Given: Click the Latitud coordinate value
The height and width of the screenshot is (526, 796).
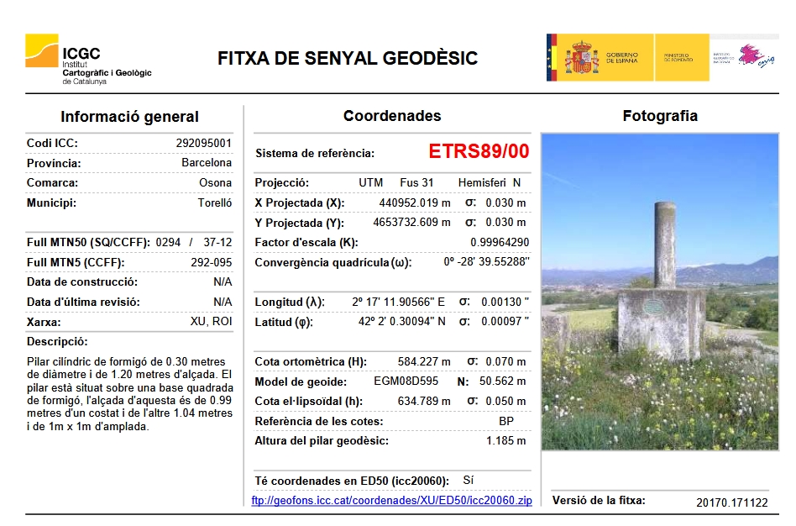Looking at the screenshot, I should pos(401,321).
